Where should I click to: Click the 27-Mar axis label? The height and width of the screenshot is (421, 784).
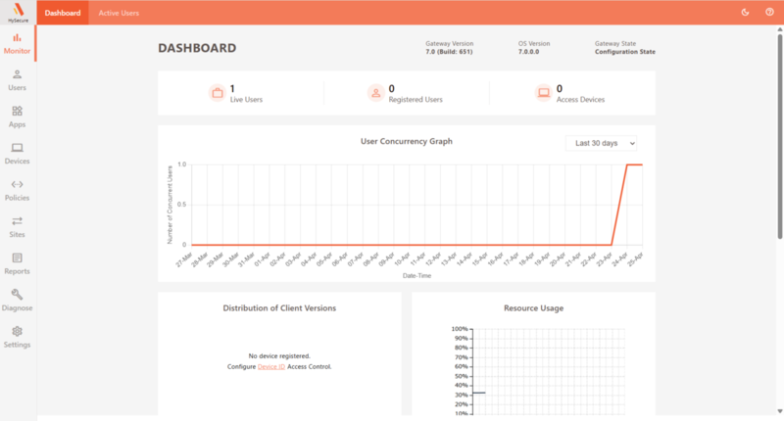coord(184,259)
